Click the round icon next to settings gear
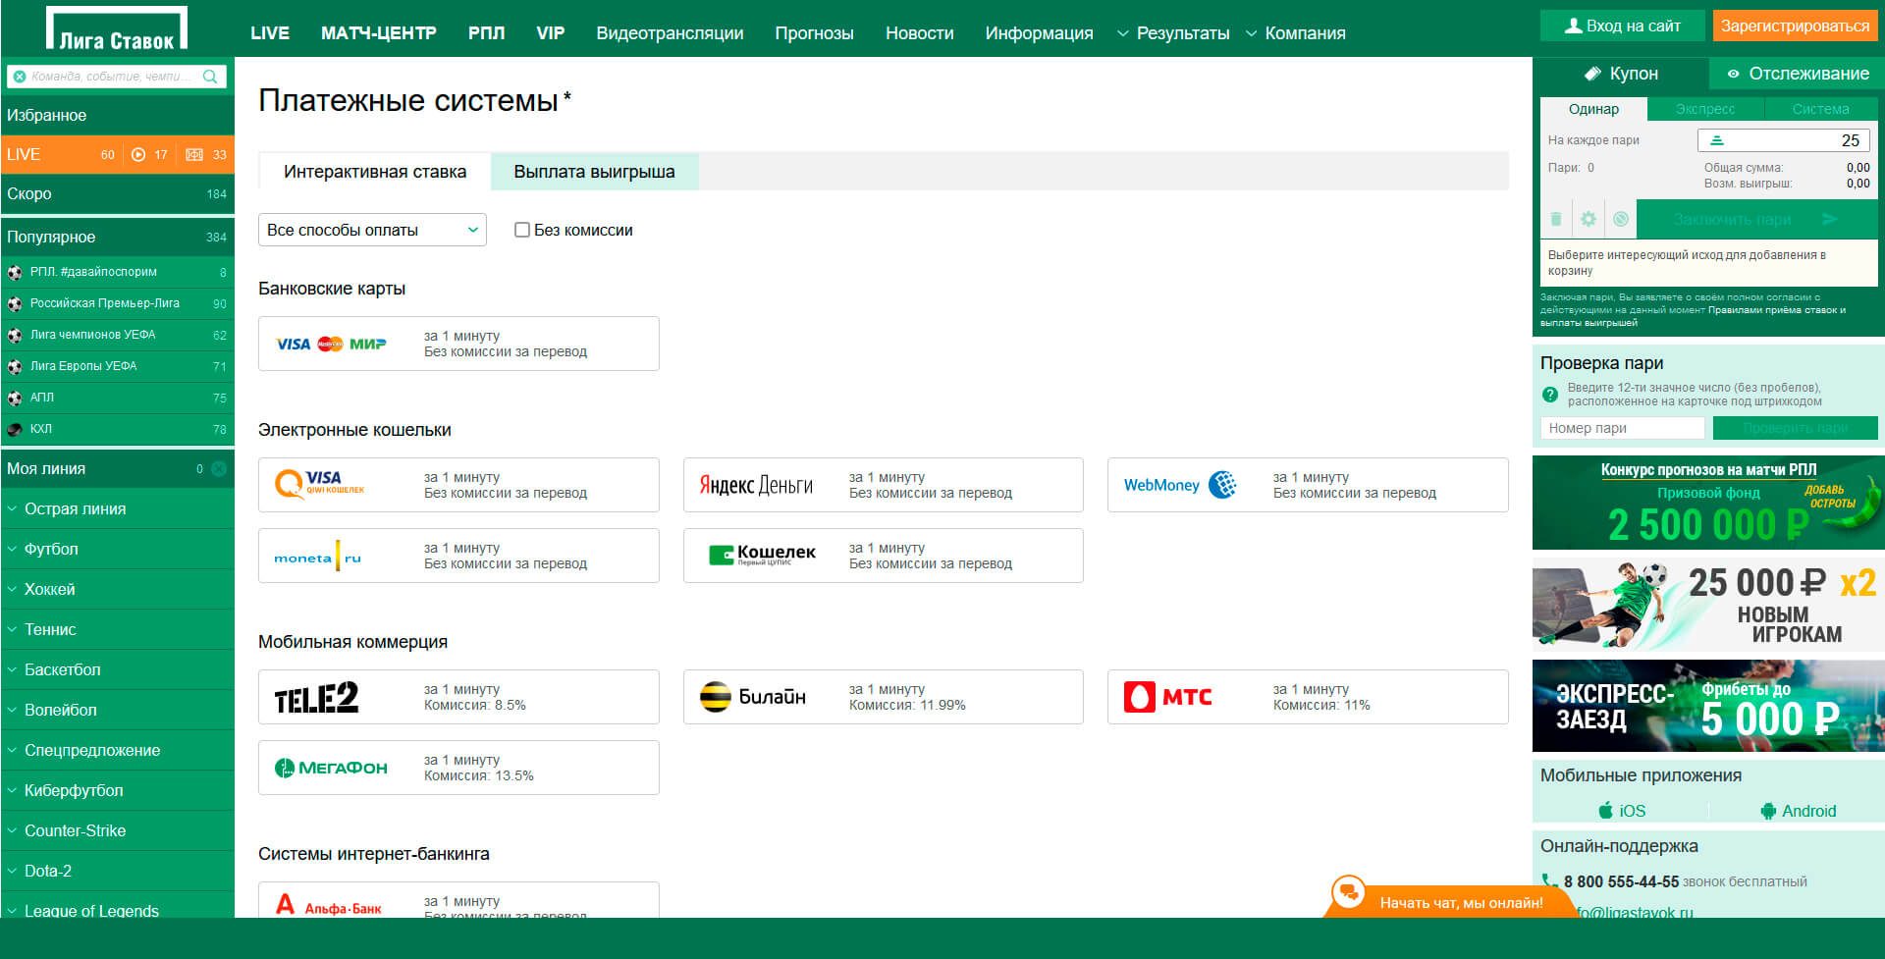The width and height of the screenshot is (1885, 959). pos(1621,219)
